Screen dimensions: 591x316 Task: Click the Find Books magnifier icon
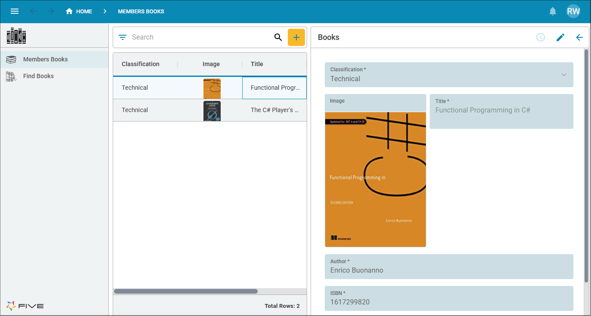pos(11,76)
